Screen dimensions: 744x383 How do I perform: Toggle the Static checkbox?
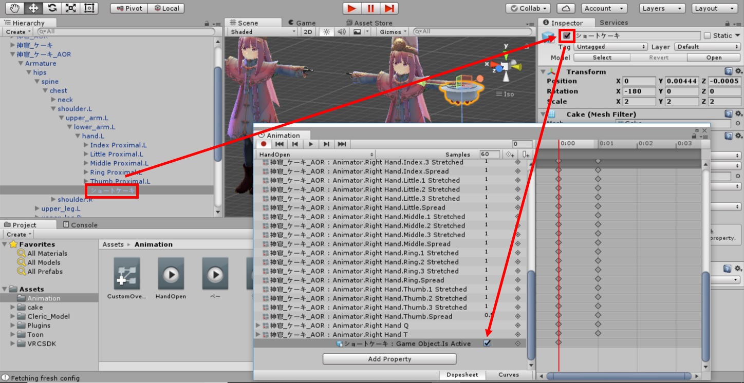point(708,36)
